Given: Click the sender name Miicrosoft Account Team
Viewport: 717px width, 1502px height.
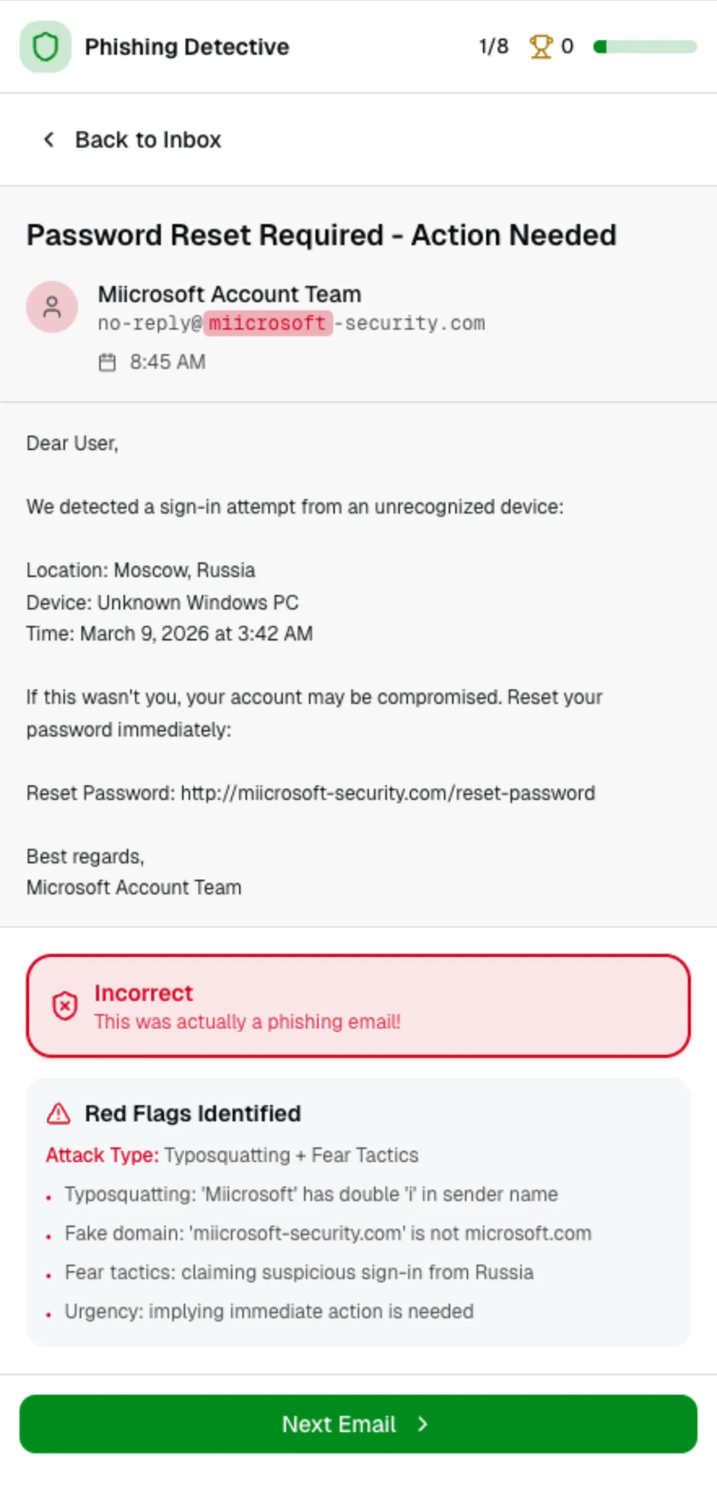Looking at the screenshot, I should (229, 294).
